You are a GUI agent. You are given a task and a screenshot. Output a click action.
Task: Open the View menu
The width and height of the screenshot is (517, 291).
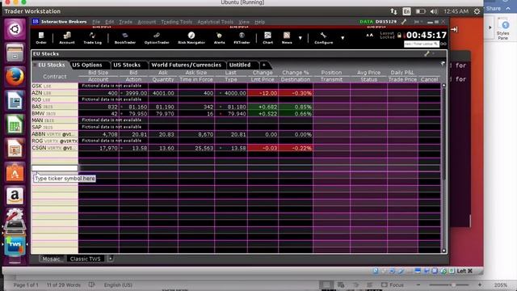244,22
